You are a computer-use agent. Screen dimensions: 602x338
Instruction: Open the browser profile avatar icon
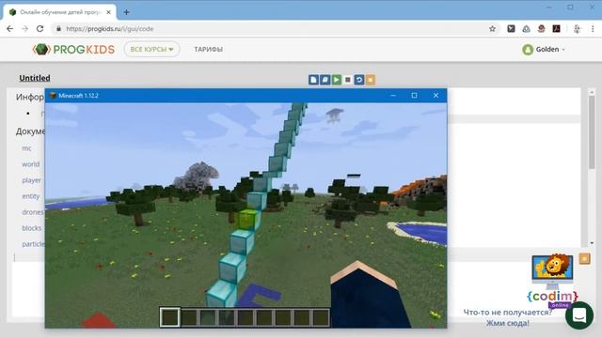[577, 29]
